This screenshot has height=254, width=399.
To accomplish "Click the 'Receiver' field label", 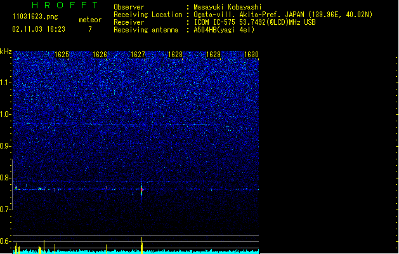I will tap(129, 22).
